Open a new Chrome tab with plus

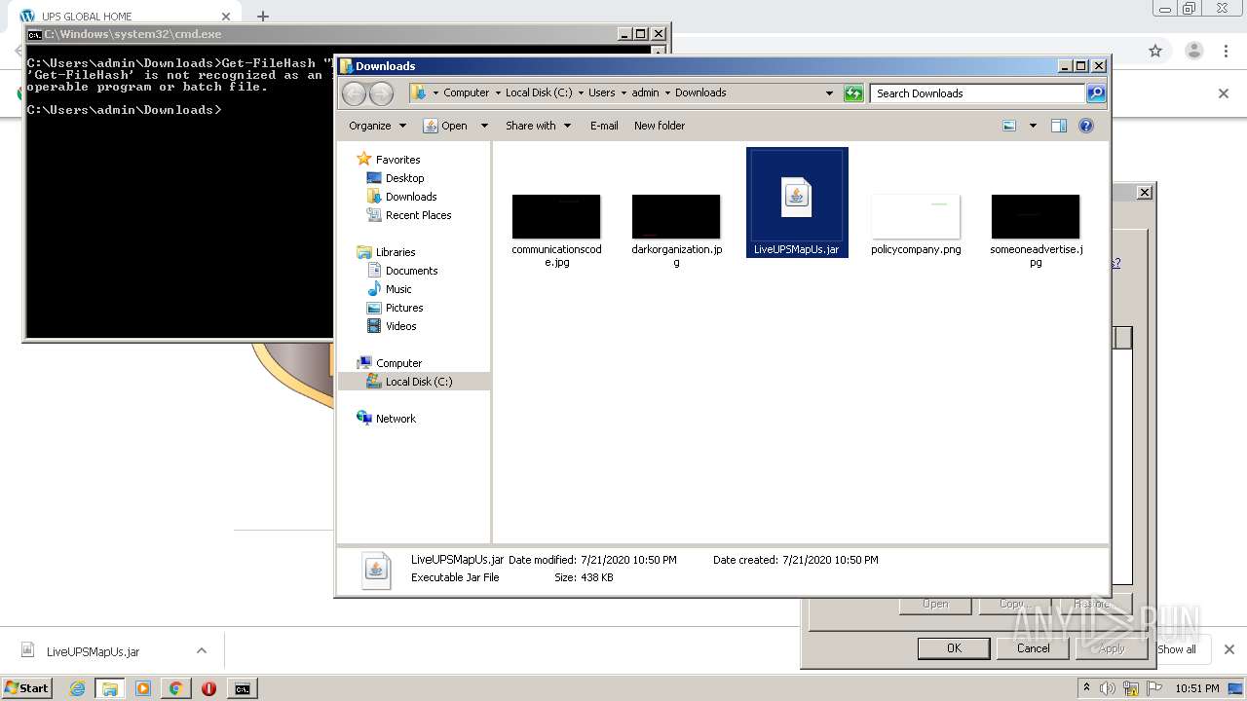(262, 16)
